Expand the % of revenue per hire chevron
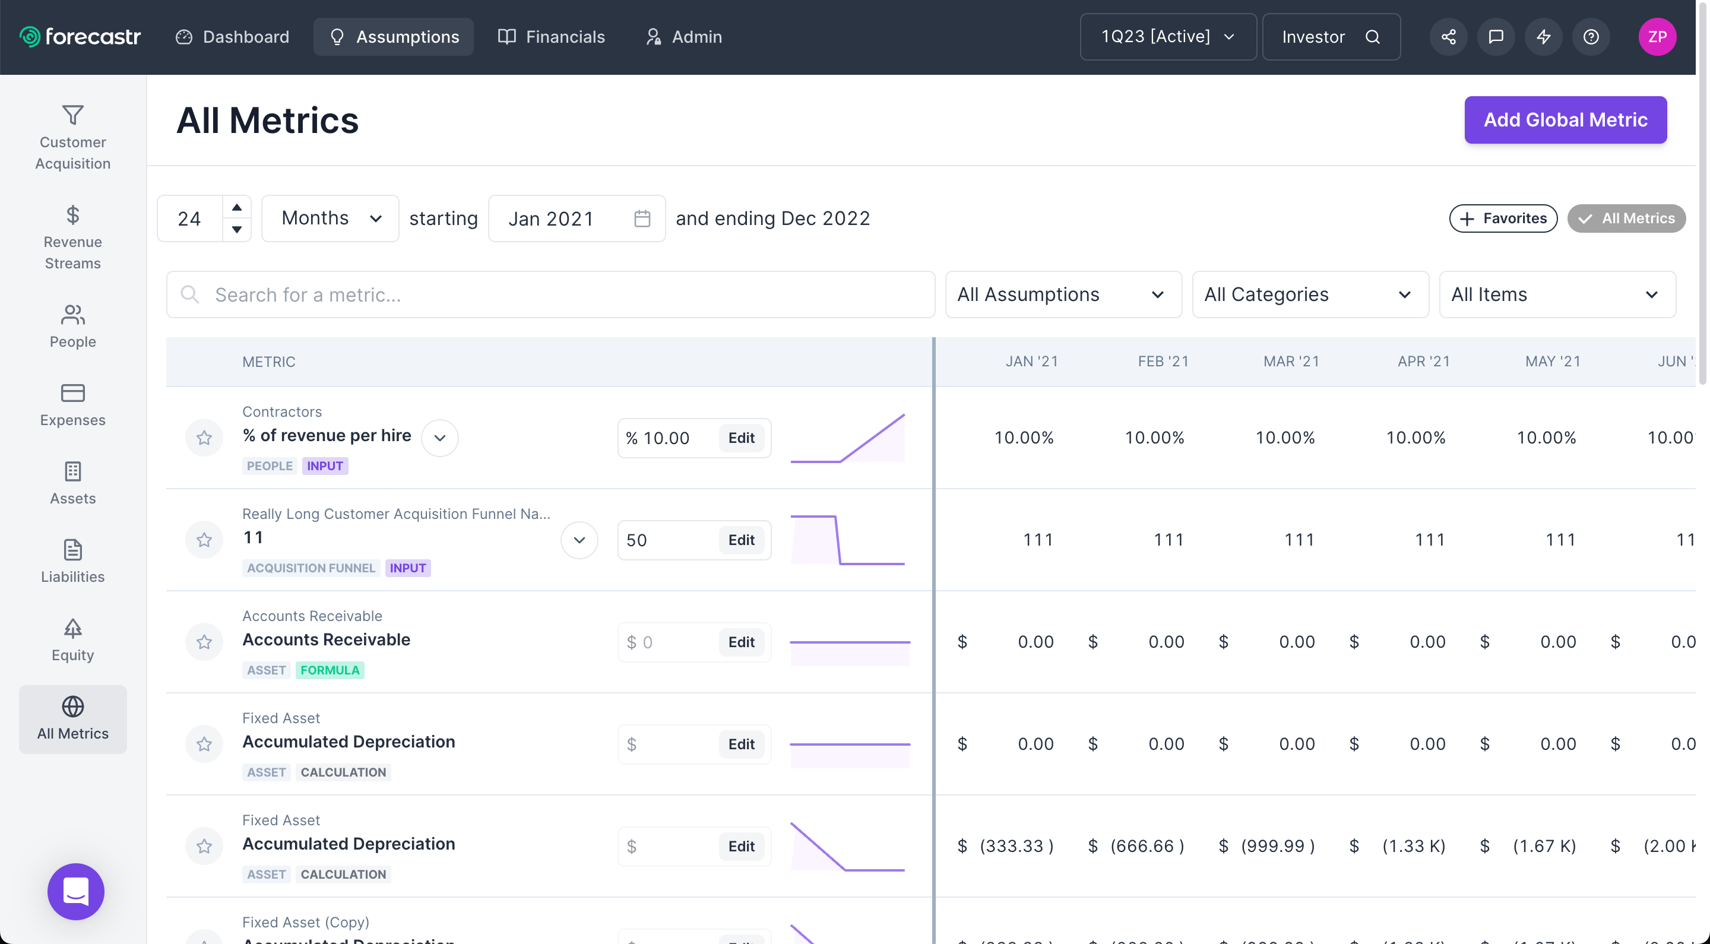The width and height of the screenshot is (1710, 944). 439,438
